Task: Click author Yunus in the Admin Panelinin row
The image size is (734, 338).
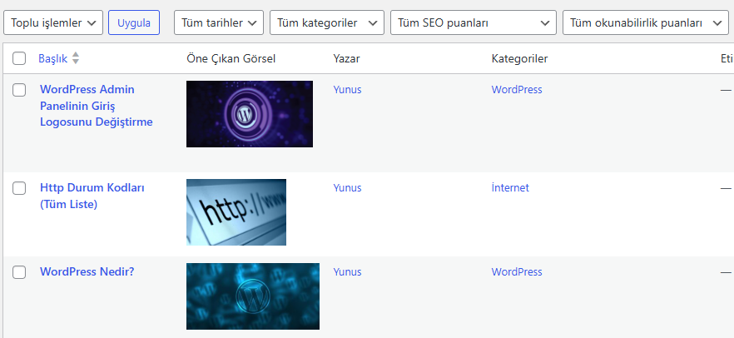Action: coord(347,90)
